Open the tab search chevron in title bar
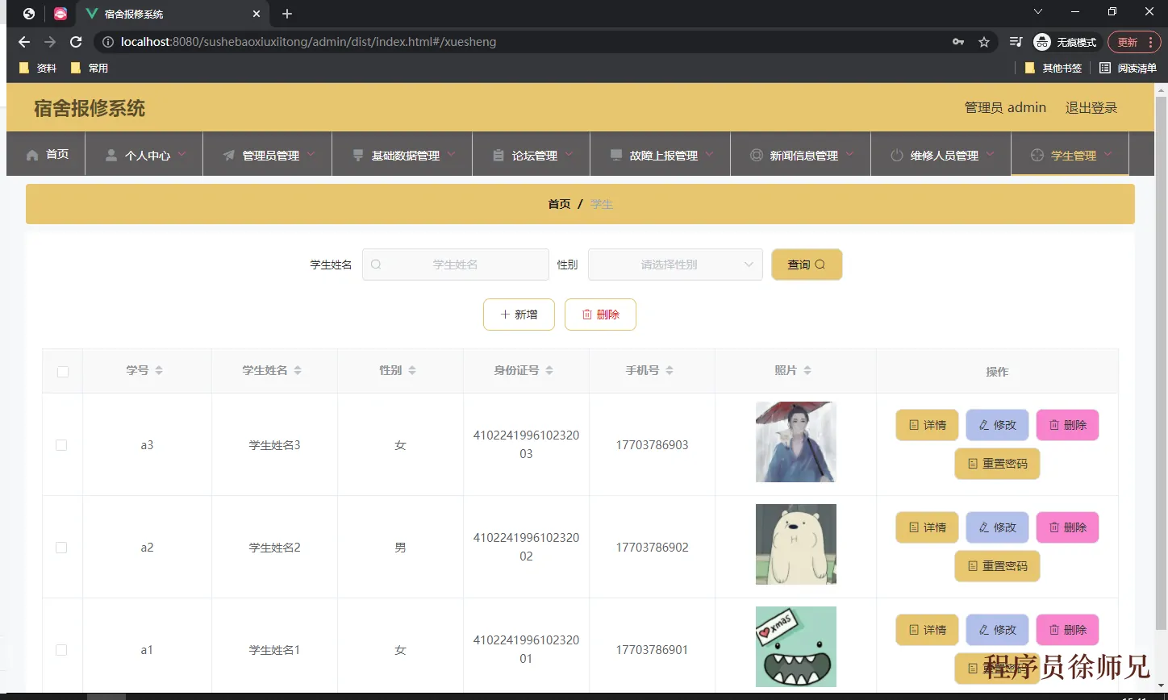 [x=1038, y=11]
